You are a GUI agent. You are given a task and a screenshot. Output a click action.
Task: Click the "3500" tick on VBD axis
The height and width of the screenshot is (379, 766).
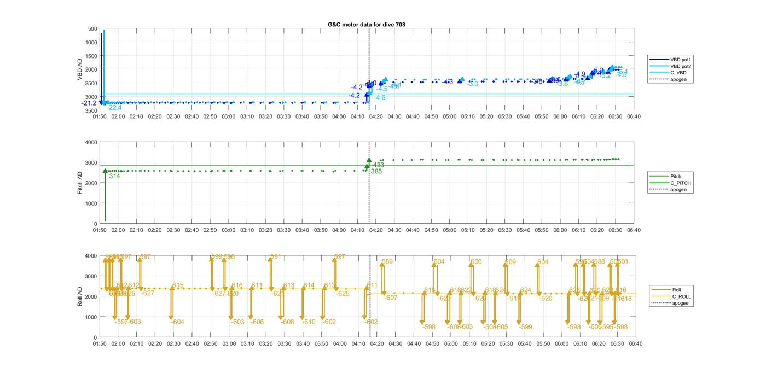click(x=91, y=111)
